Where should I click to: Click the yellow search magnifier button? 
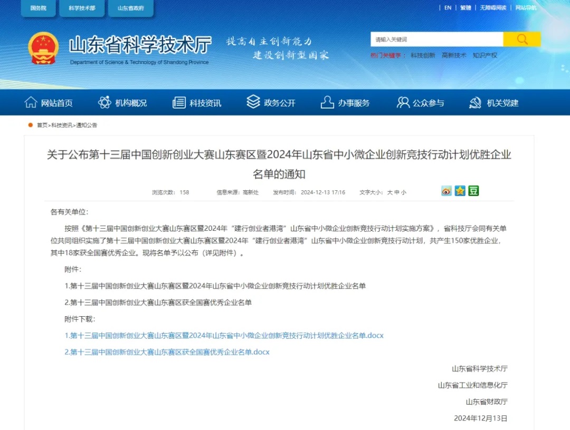(521, 40)
